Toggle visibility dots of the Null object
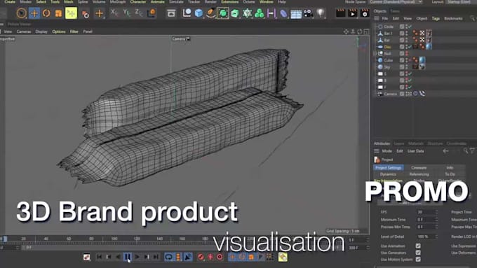The image size is (477, 268). click(x=406, y=54)
